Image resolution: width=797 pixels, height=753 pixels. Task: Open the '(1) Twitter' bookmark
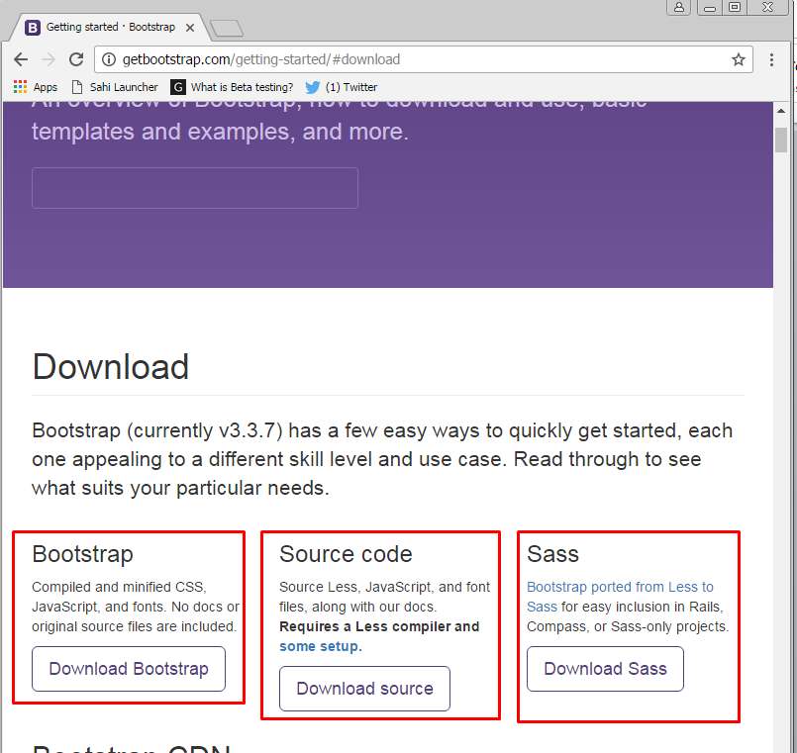(347, 87)
